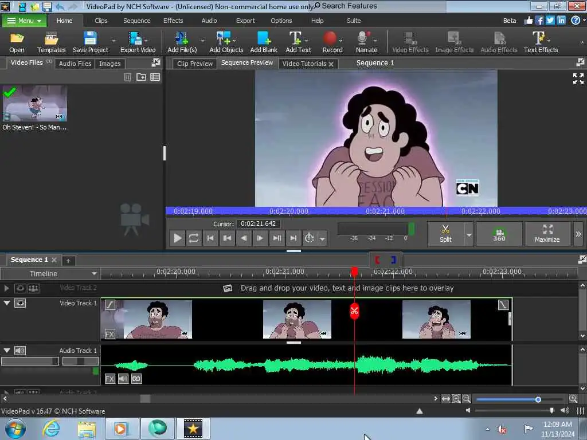The width and height of the screenshot is (587, 440).
Task: Click the zoom to fit timeline icon
Action: pos(445,399)
